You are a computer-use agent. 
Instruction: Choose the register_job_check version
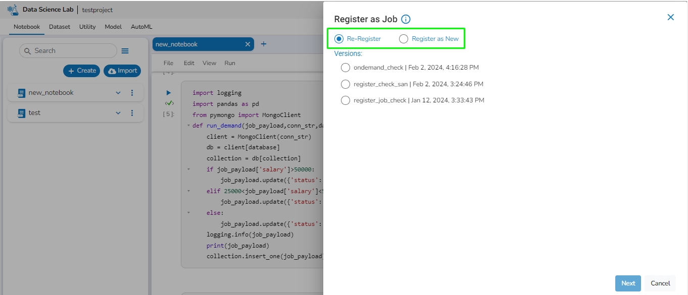[x=346, y=100]
